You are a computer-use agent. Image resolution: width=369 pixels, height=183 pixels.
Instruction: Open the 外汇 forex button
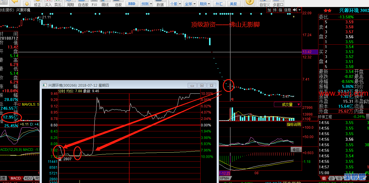tap(219, 4)
